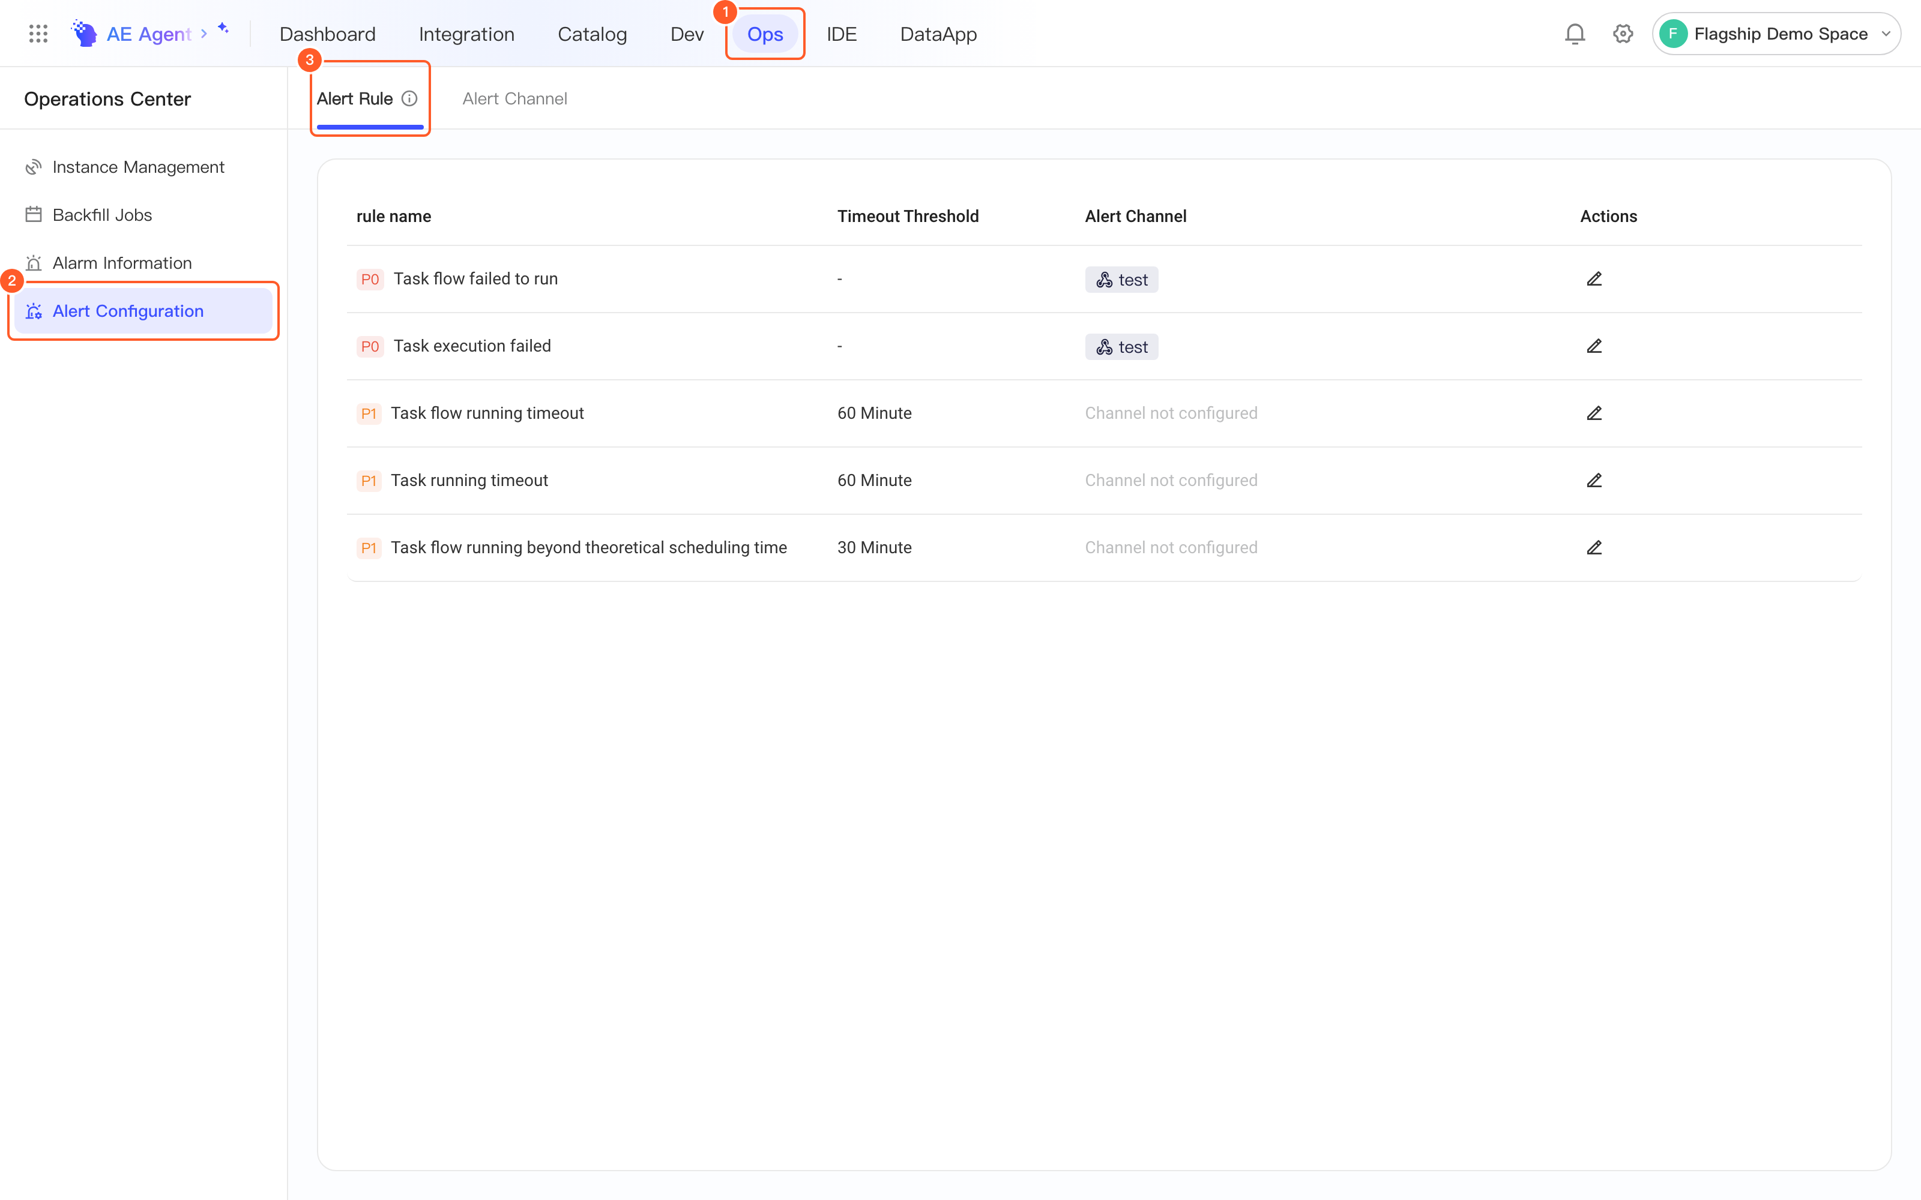Image resolution: width=1921 pixels, height=1200 pixels.
Task: Edit the Task flow running timeout rule
Action: tap(1594, 413)
